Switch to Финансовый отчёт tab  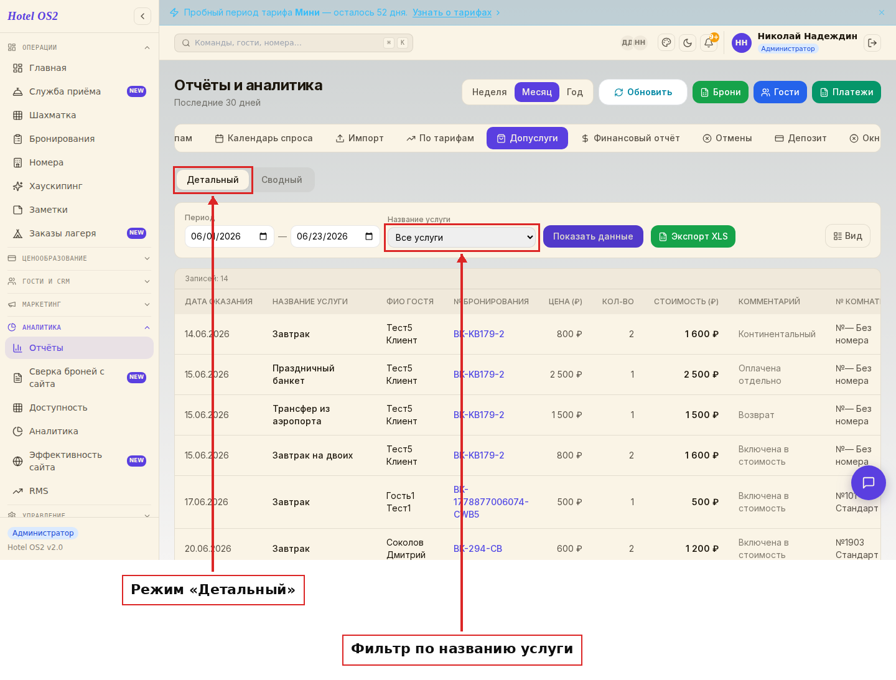tap(630, 138)
